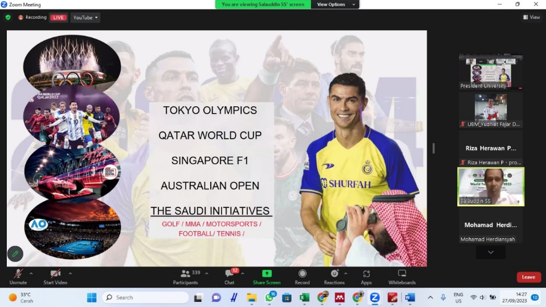The image size is (546, 307).
Task: Click the green encryption shield icon
Action: click(8, 17)
